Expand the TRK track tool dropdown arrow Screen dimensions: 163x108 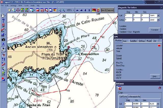point(5,35)
